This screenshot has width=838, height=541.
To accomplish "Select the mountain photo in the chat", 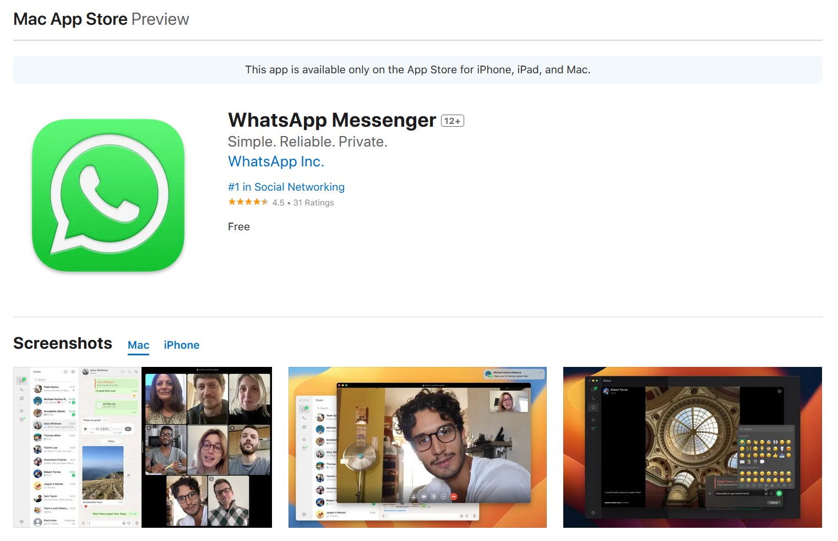I will coord(103,472).
